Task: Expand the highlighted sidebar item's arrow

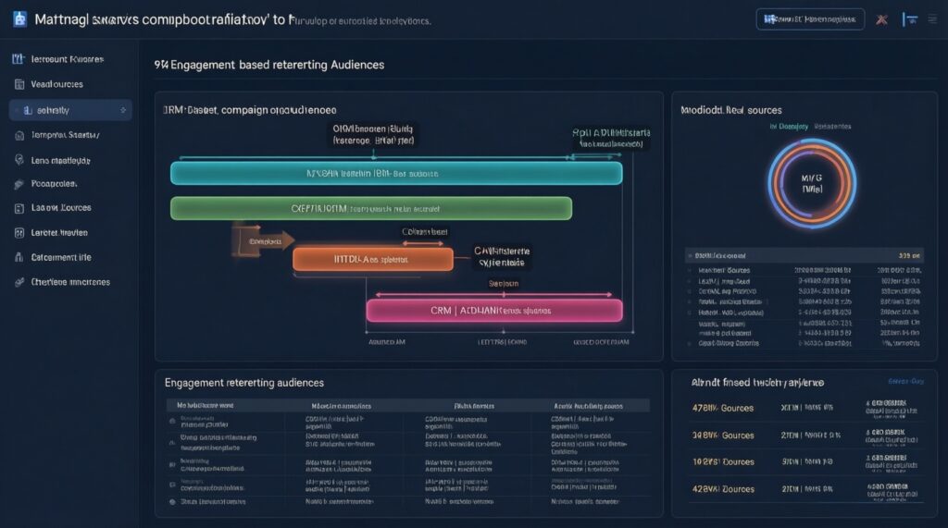Action: point(123,110)
